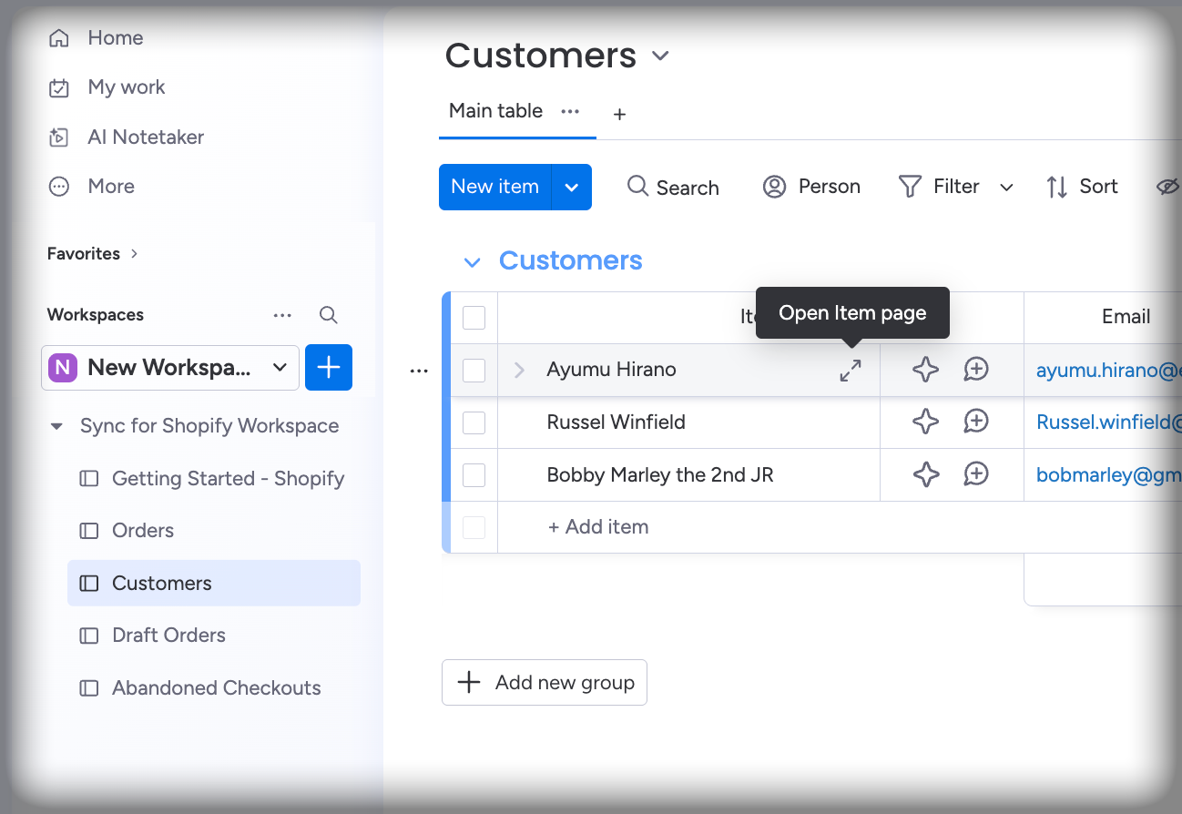
Task: Open the Filter dropdown chevron
Action: tap(1006, 187)
